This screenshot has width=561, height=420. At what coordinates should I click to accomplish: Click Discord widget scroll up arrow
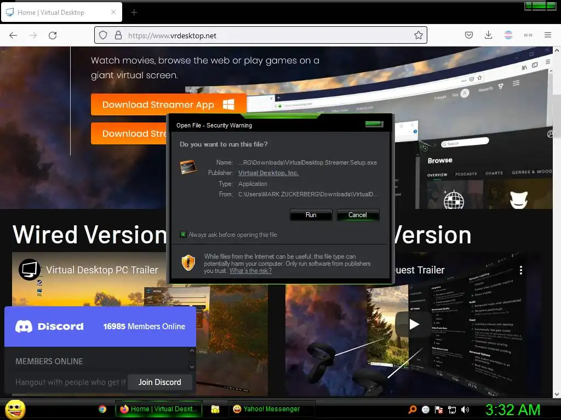click(192, 351)
